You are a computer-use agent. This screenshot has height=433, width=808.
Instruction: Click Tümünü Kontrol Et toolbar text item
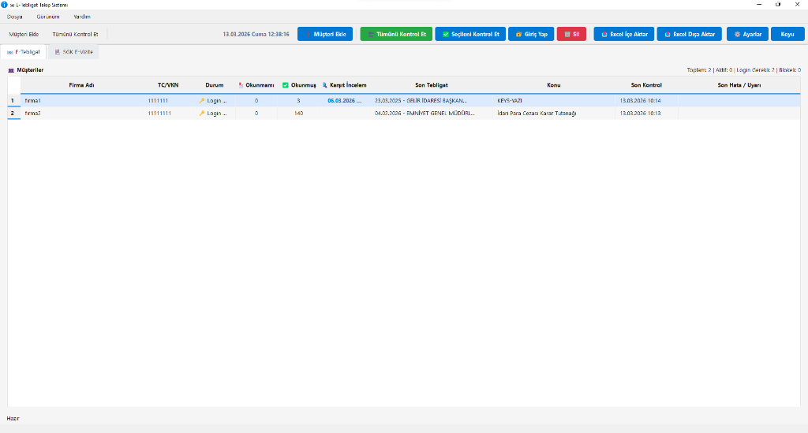click(75, 35)
